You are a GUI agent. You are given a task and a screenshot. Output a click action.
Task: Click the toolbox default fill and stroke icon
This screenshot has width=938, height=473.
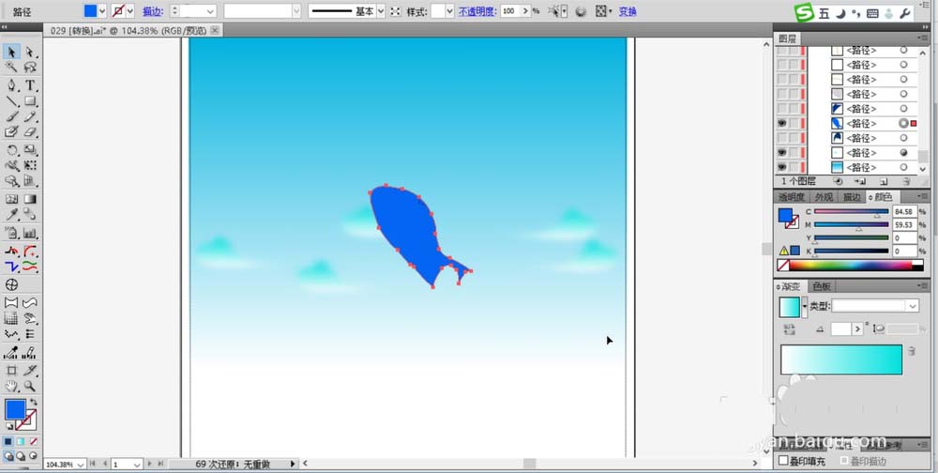(9, 426)
